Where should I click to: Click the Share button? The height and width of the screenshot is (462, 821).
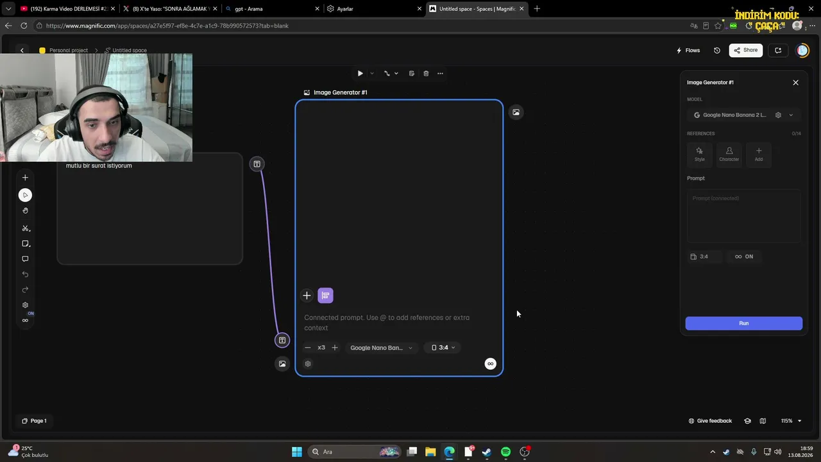(x=745, y=50)
